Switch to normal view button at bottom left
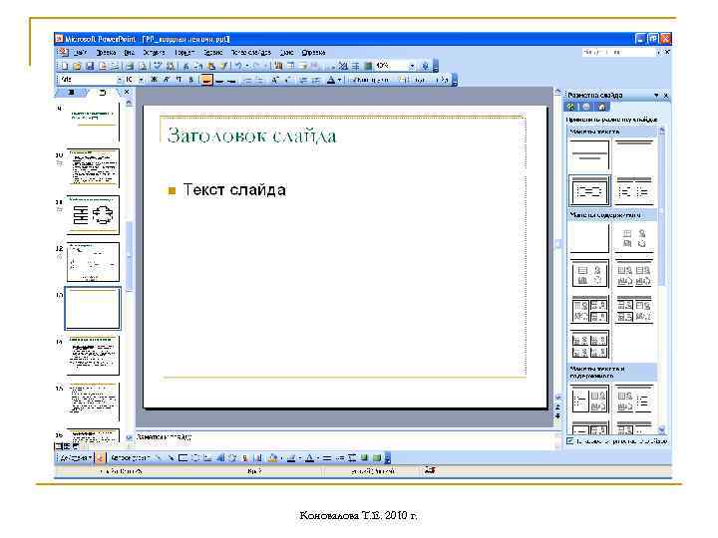The image size is (718, 538). (x=59, y=445)
